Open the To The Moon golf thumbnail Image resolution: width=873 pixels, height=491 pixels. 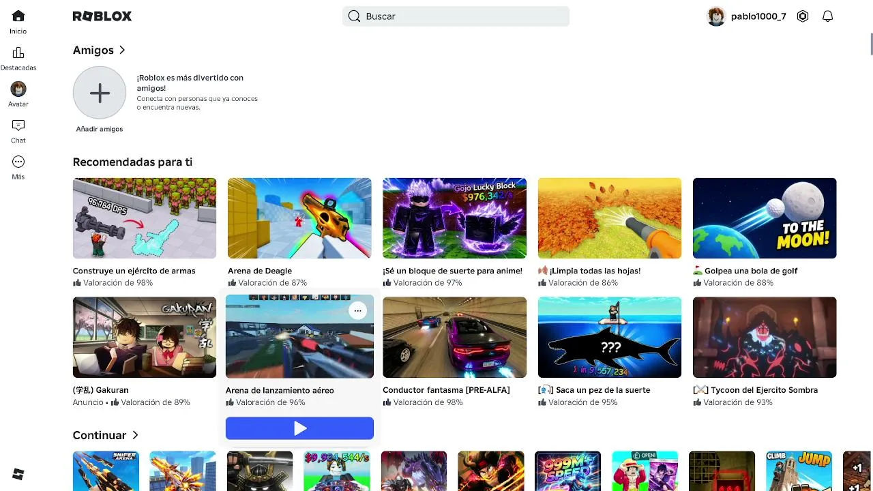(765, 218)
